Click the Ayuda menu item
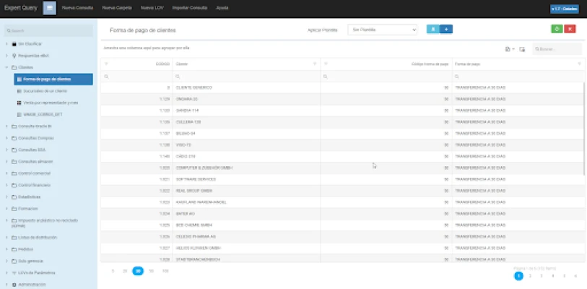Viewport: 587px width, 289px height. click(x=223, y=9)
